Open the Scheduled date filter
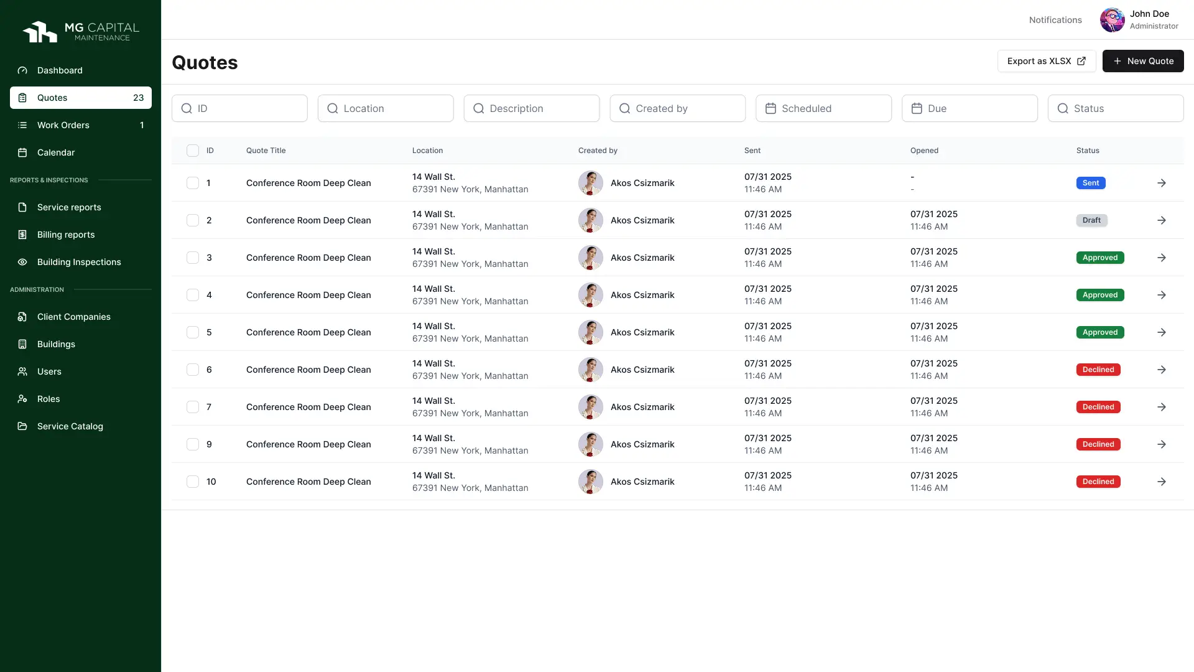Viewport: 1194px width, 672px height. (x=823, y=108)
